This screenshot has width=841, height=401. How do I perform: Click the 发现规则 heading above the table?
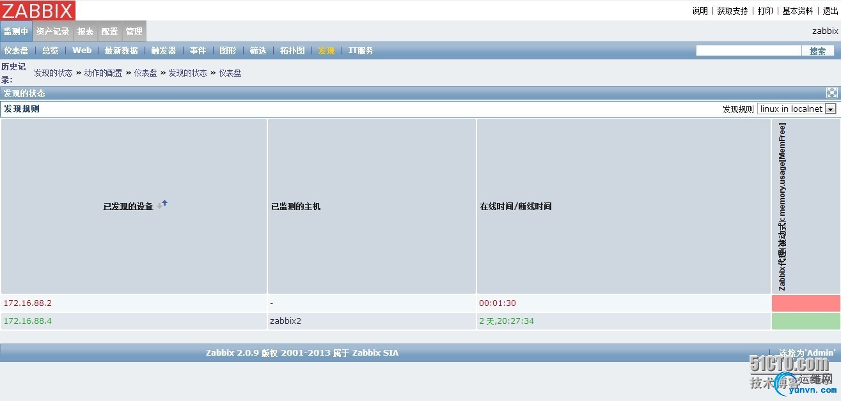[22, 109]
